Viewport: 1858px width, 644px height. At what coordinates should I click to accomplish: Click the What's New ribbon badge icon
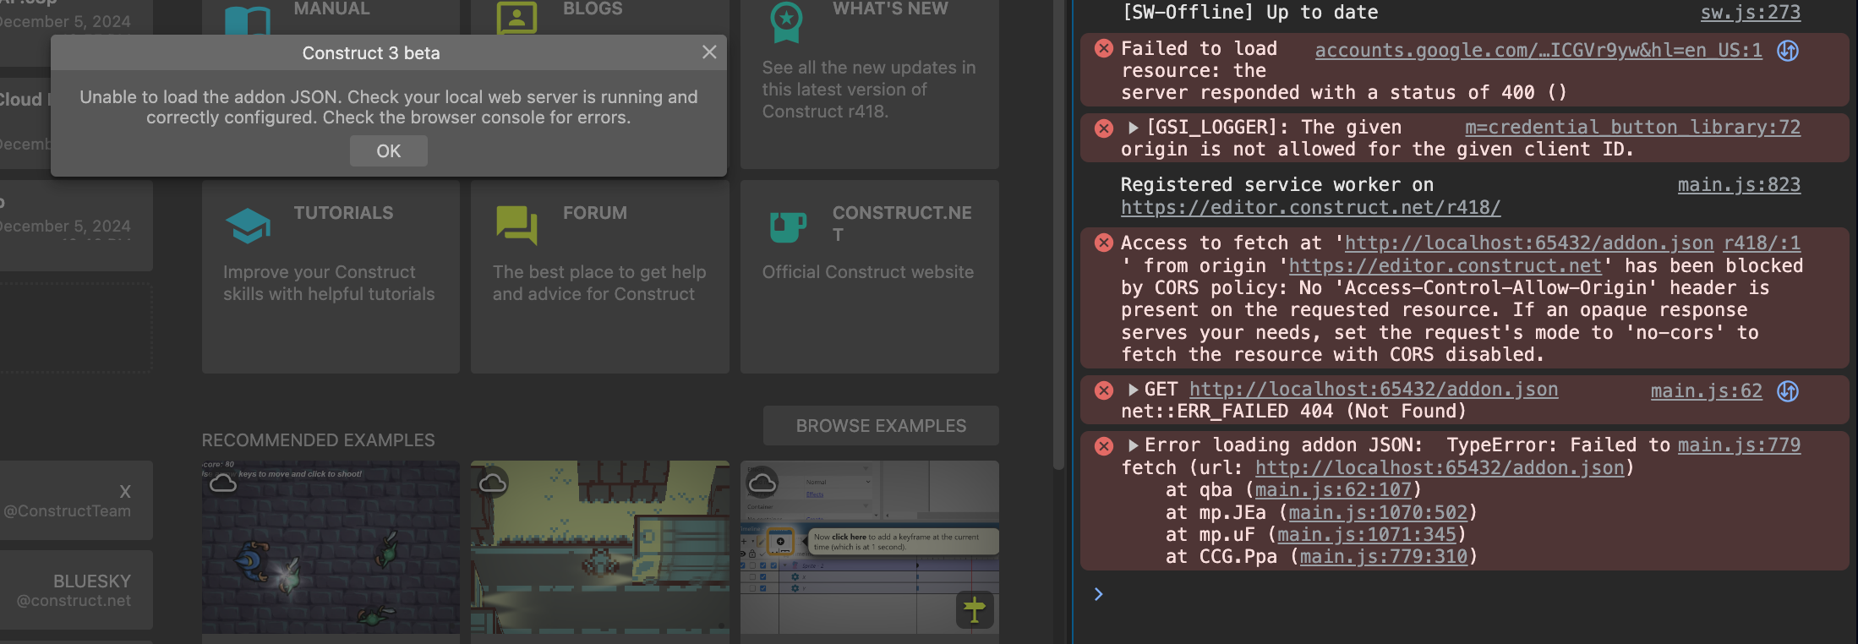pos(786,21)
